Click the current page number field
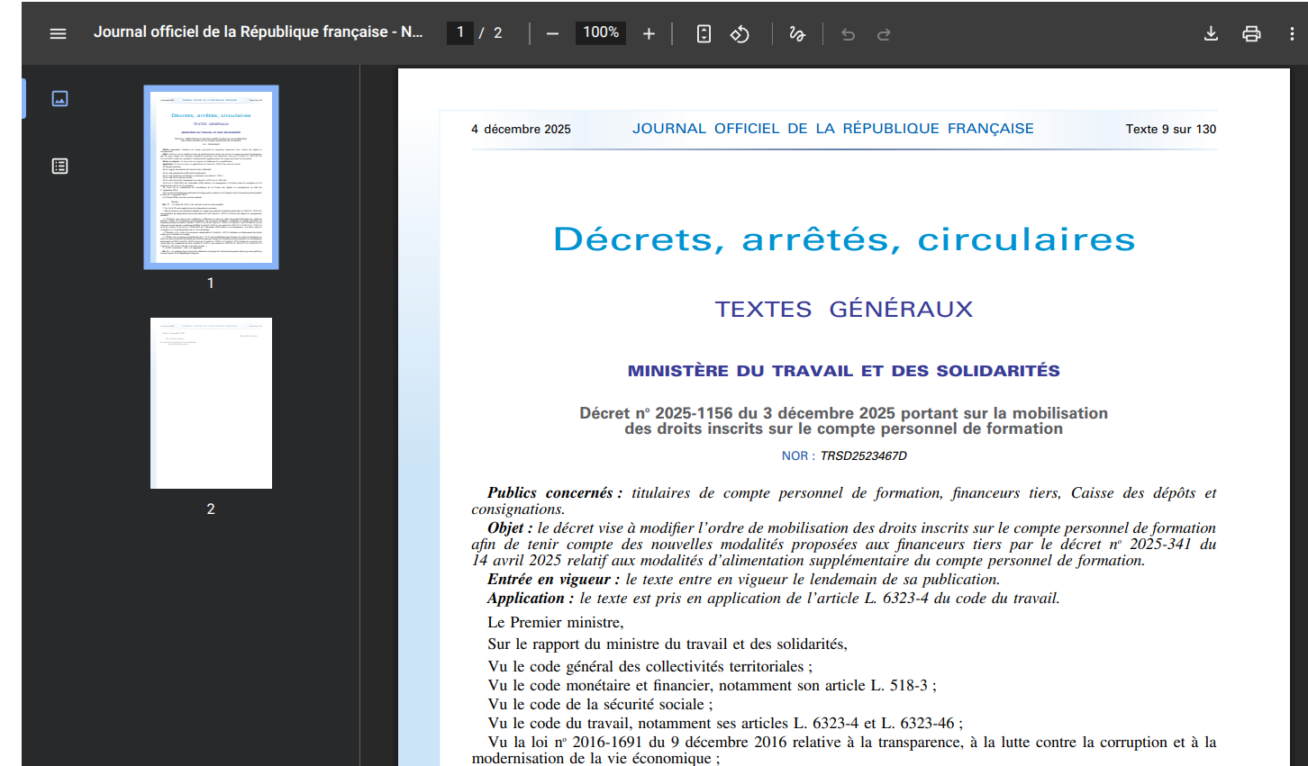1308x766 pixels. pyautogui.click(x=460, y=32)
